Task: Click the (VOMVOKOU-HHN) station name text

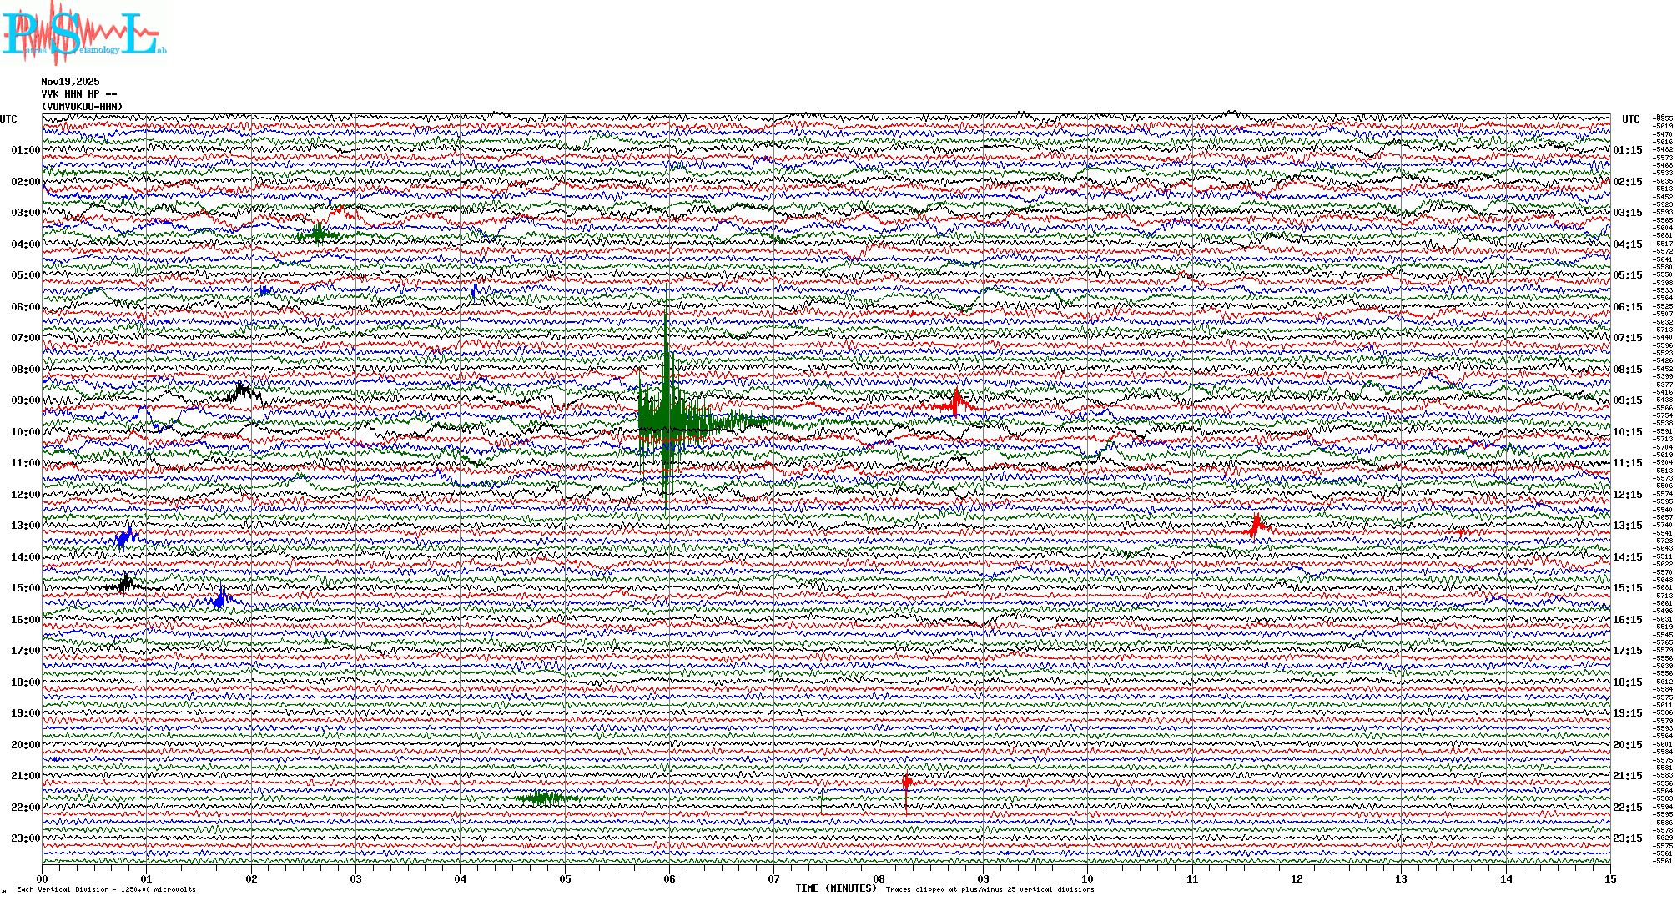Action: pyautogui.click(x=82, y=107)
